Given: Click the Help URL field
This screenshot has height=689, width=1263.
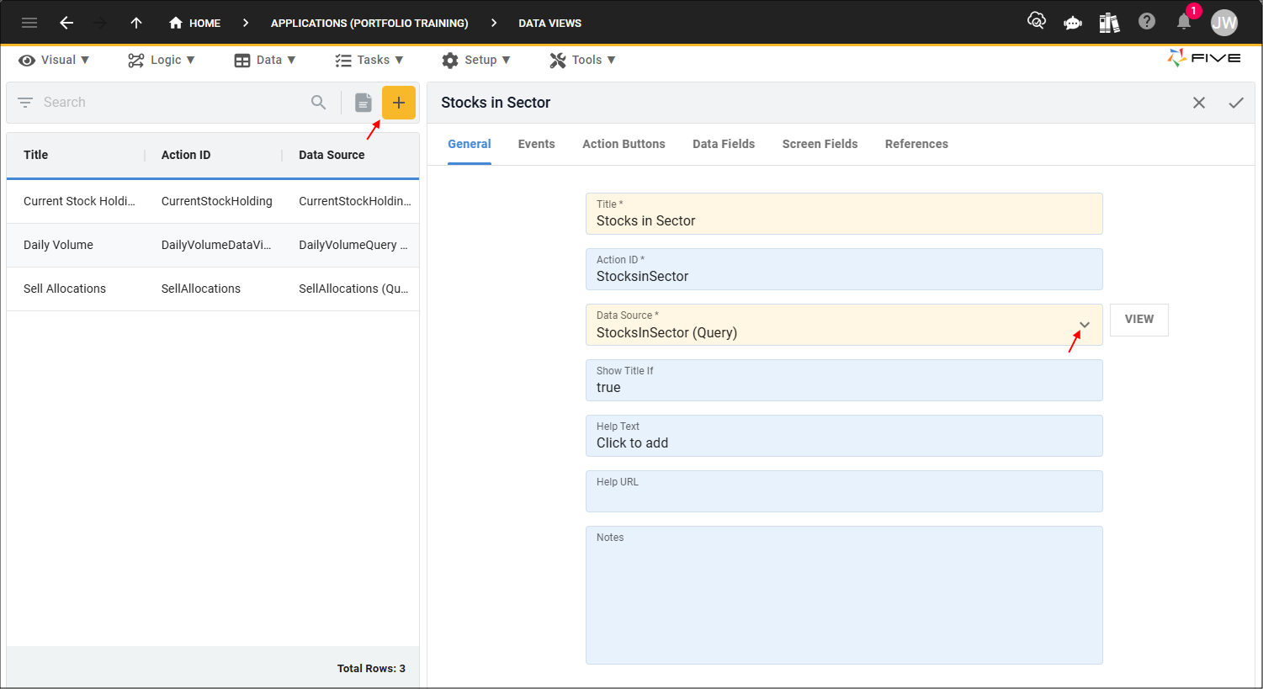Looking at the screenshot, I should point(844,491).
